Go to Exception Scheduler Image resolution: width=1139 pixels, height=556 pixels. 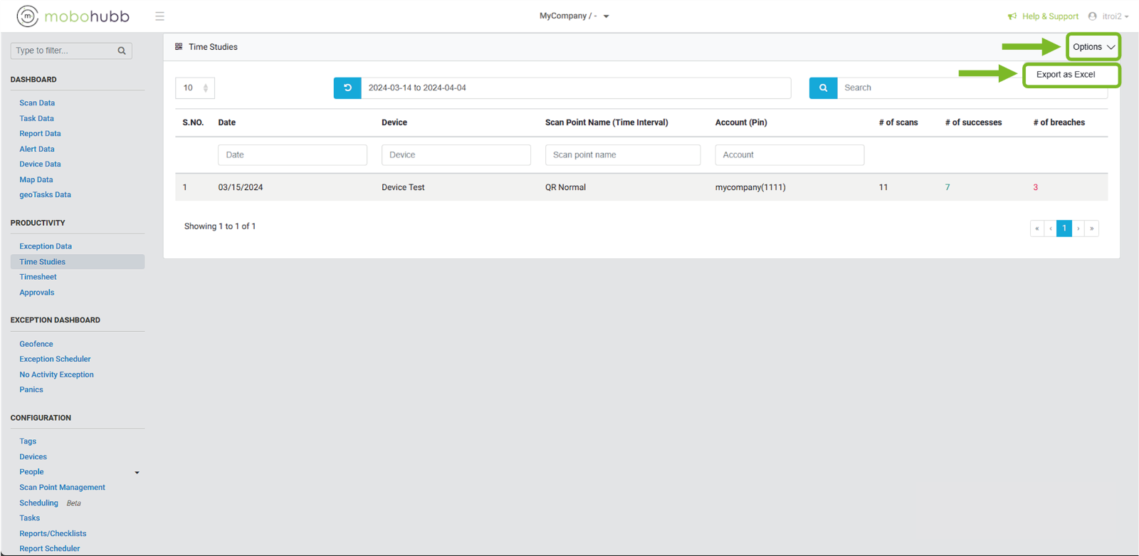click(55, 359)
